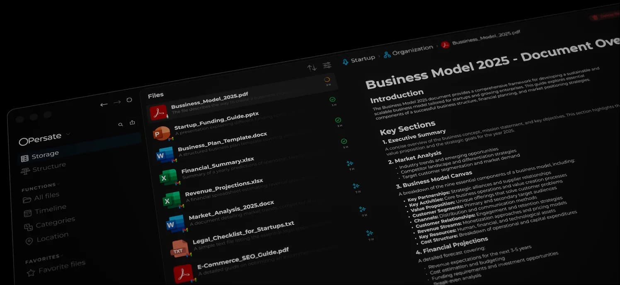
Task: Click the green check status of Business_Plan_Template.docx
Action: (x=338, y=120)
